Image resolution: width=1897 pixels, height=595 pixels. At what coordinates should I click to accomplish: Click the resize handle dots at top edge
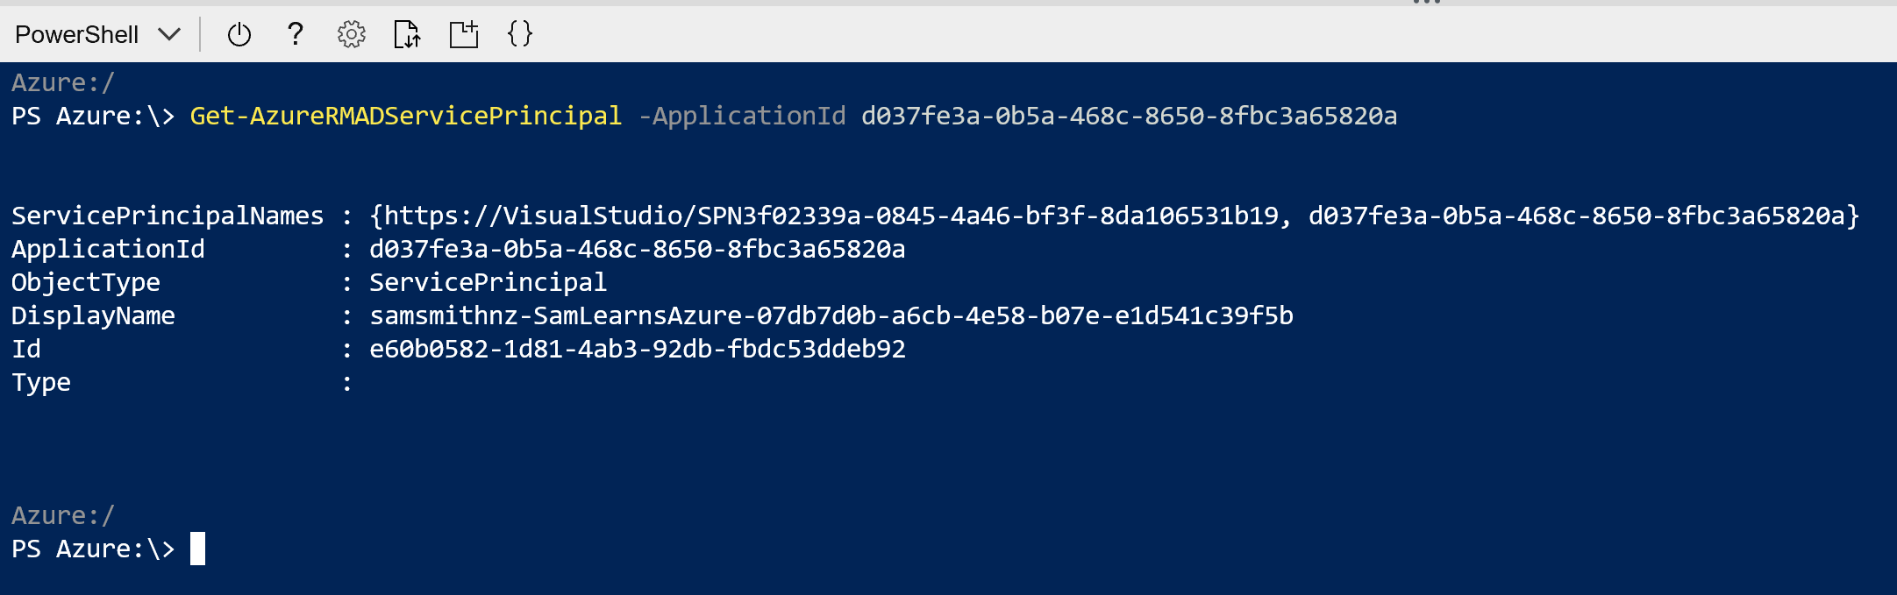click(1427, 3)
